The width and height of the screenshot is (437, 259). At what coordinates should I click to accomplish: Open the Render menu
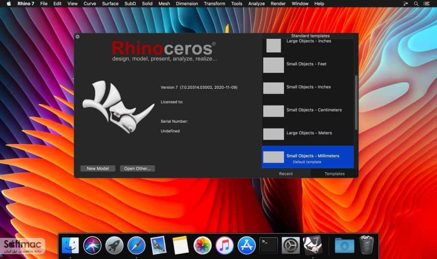278,4
